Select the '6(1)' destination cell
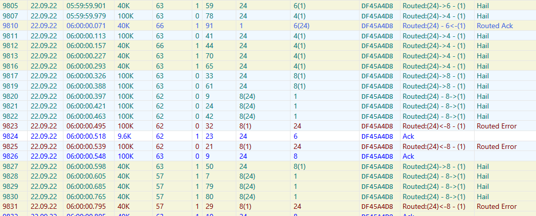 pos(300,6)
